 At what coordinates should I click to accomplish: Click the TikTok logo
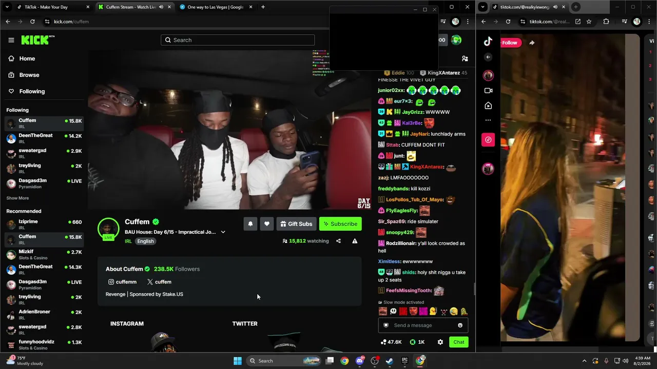coord(488,42)
